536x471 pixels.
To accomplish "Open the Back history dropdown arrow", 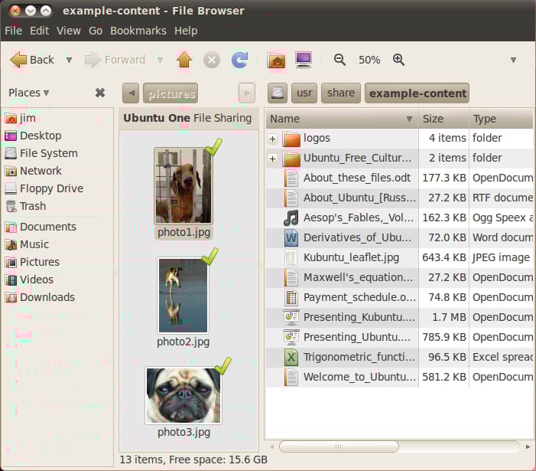I will [x=69, y=60].
